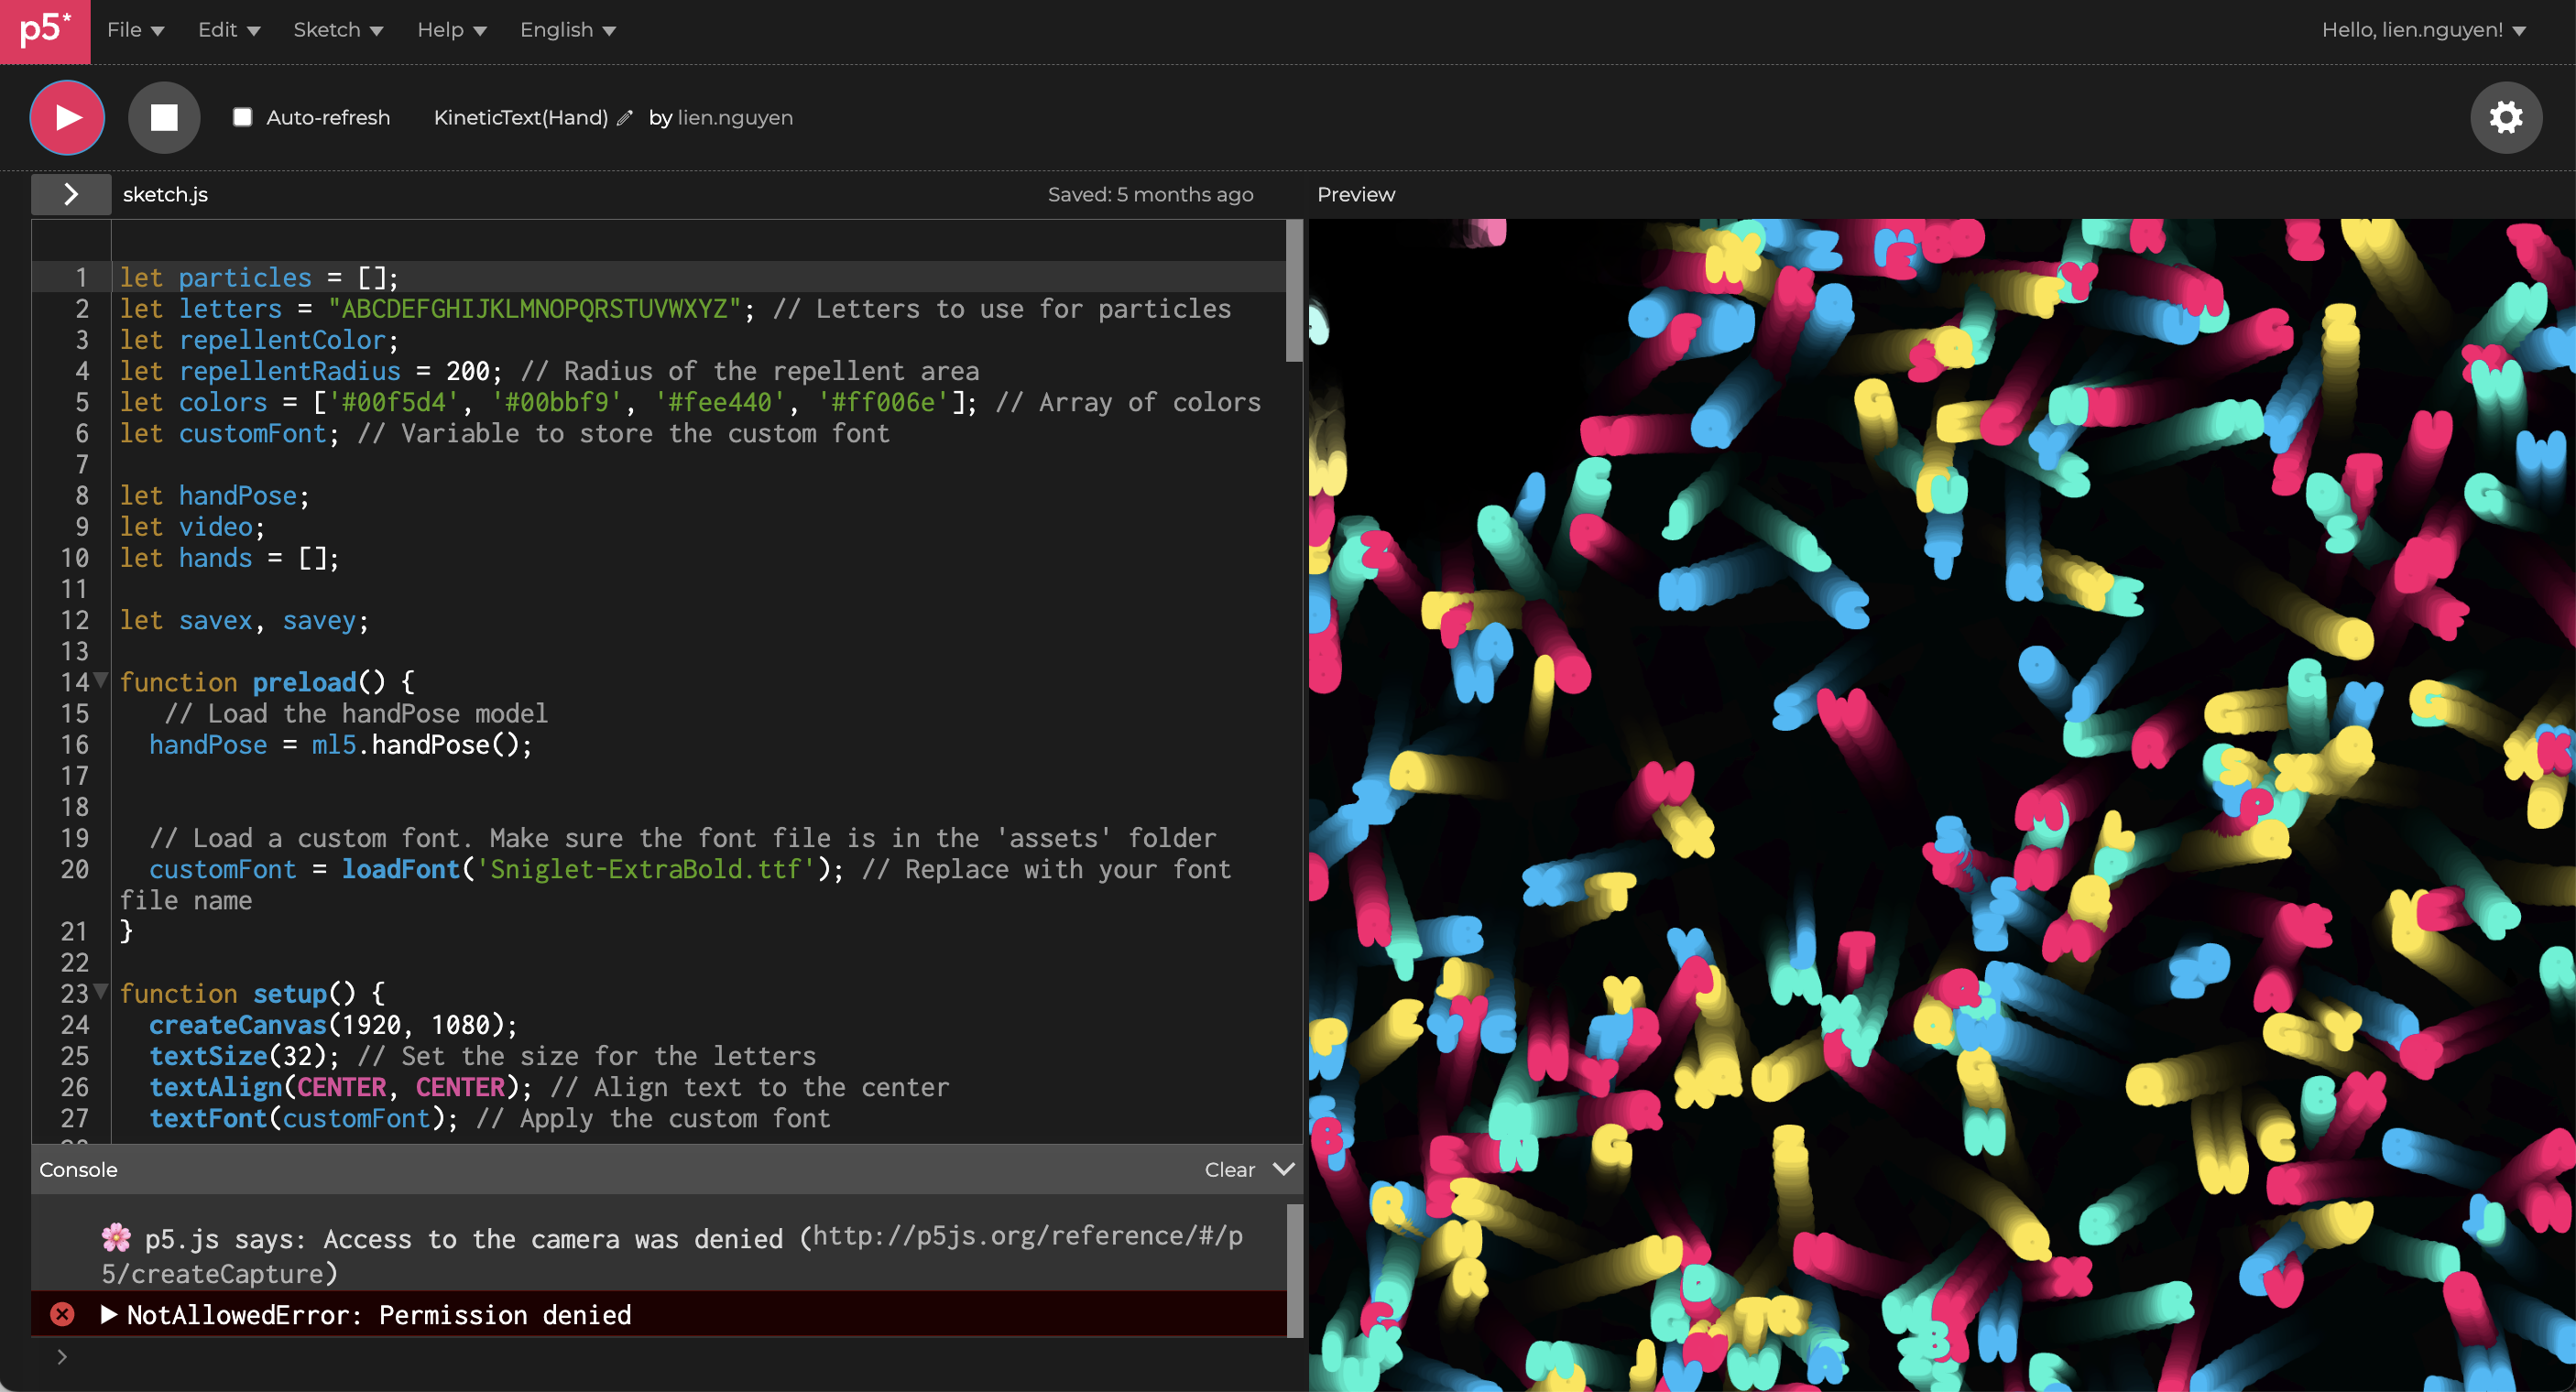Stop the sketch with the stop button

[164, 117]
